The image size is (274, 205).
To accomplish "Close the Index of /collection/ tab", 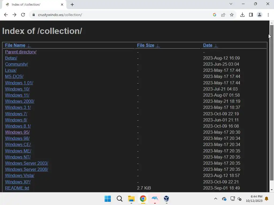I will click(x=62, y=5).
